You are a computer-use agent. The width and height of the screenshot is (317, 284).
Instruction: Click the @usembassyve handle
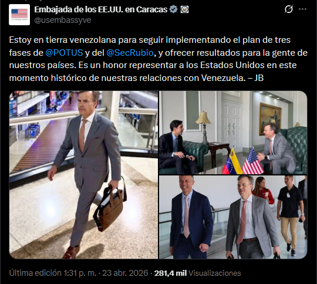click(63, 20)
